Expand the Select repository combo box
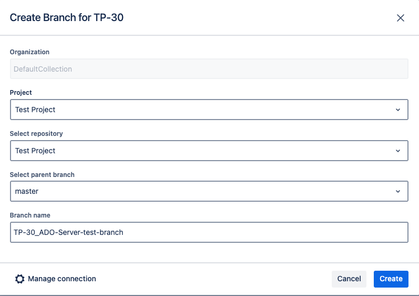 pyautogui.click(x=209, y=151)
